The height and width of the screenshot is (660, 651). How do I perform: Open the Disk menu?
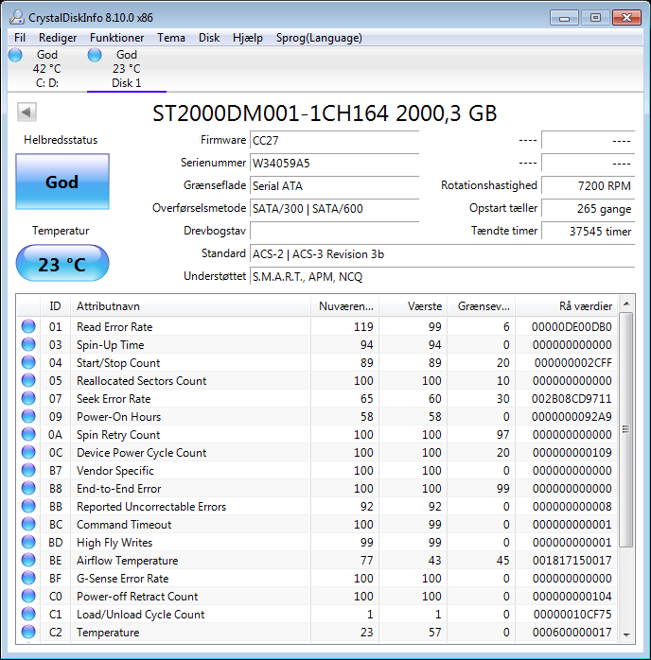click(209, 38)
